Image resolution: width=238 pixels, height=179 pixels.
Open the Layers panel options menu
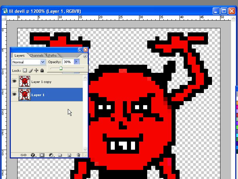coord(85,56)
